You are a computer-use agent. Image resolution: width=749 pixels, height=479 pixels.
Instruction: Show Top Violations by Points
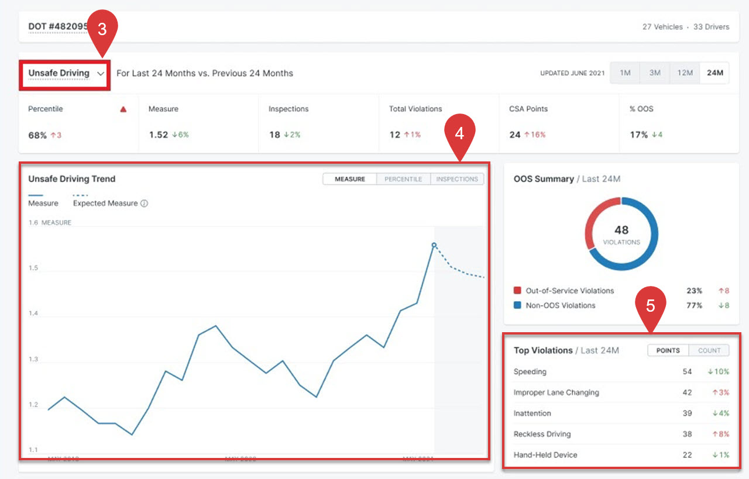coord(668,350)
